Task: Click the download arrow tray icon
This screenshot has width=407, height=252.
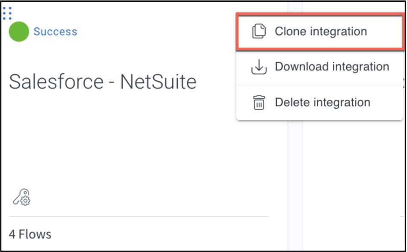Action: 259,67
